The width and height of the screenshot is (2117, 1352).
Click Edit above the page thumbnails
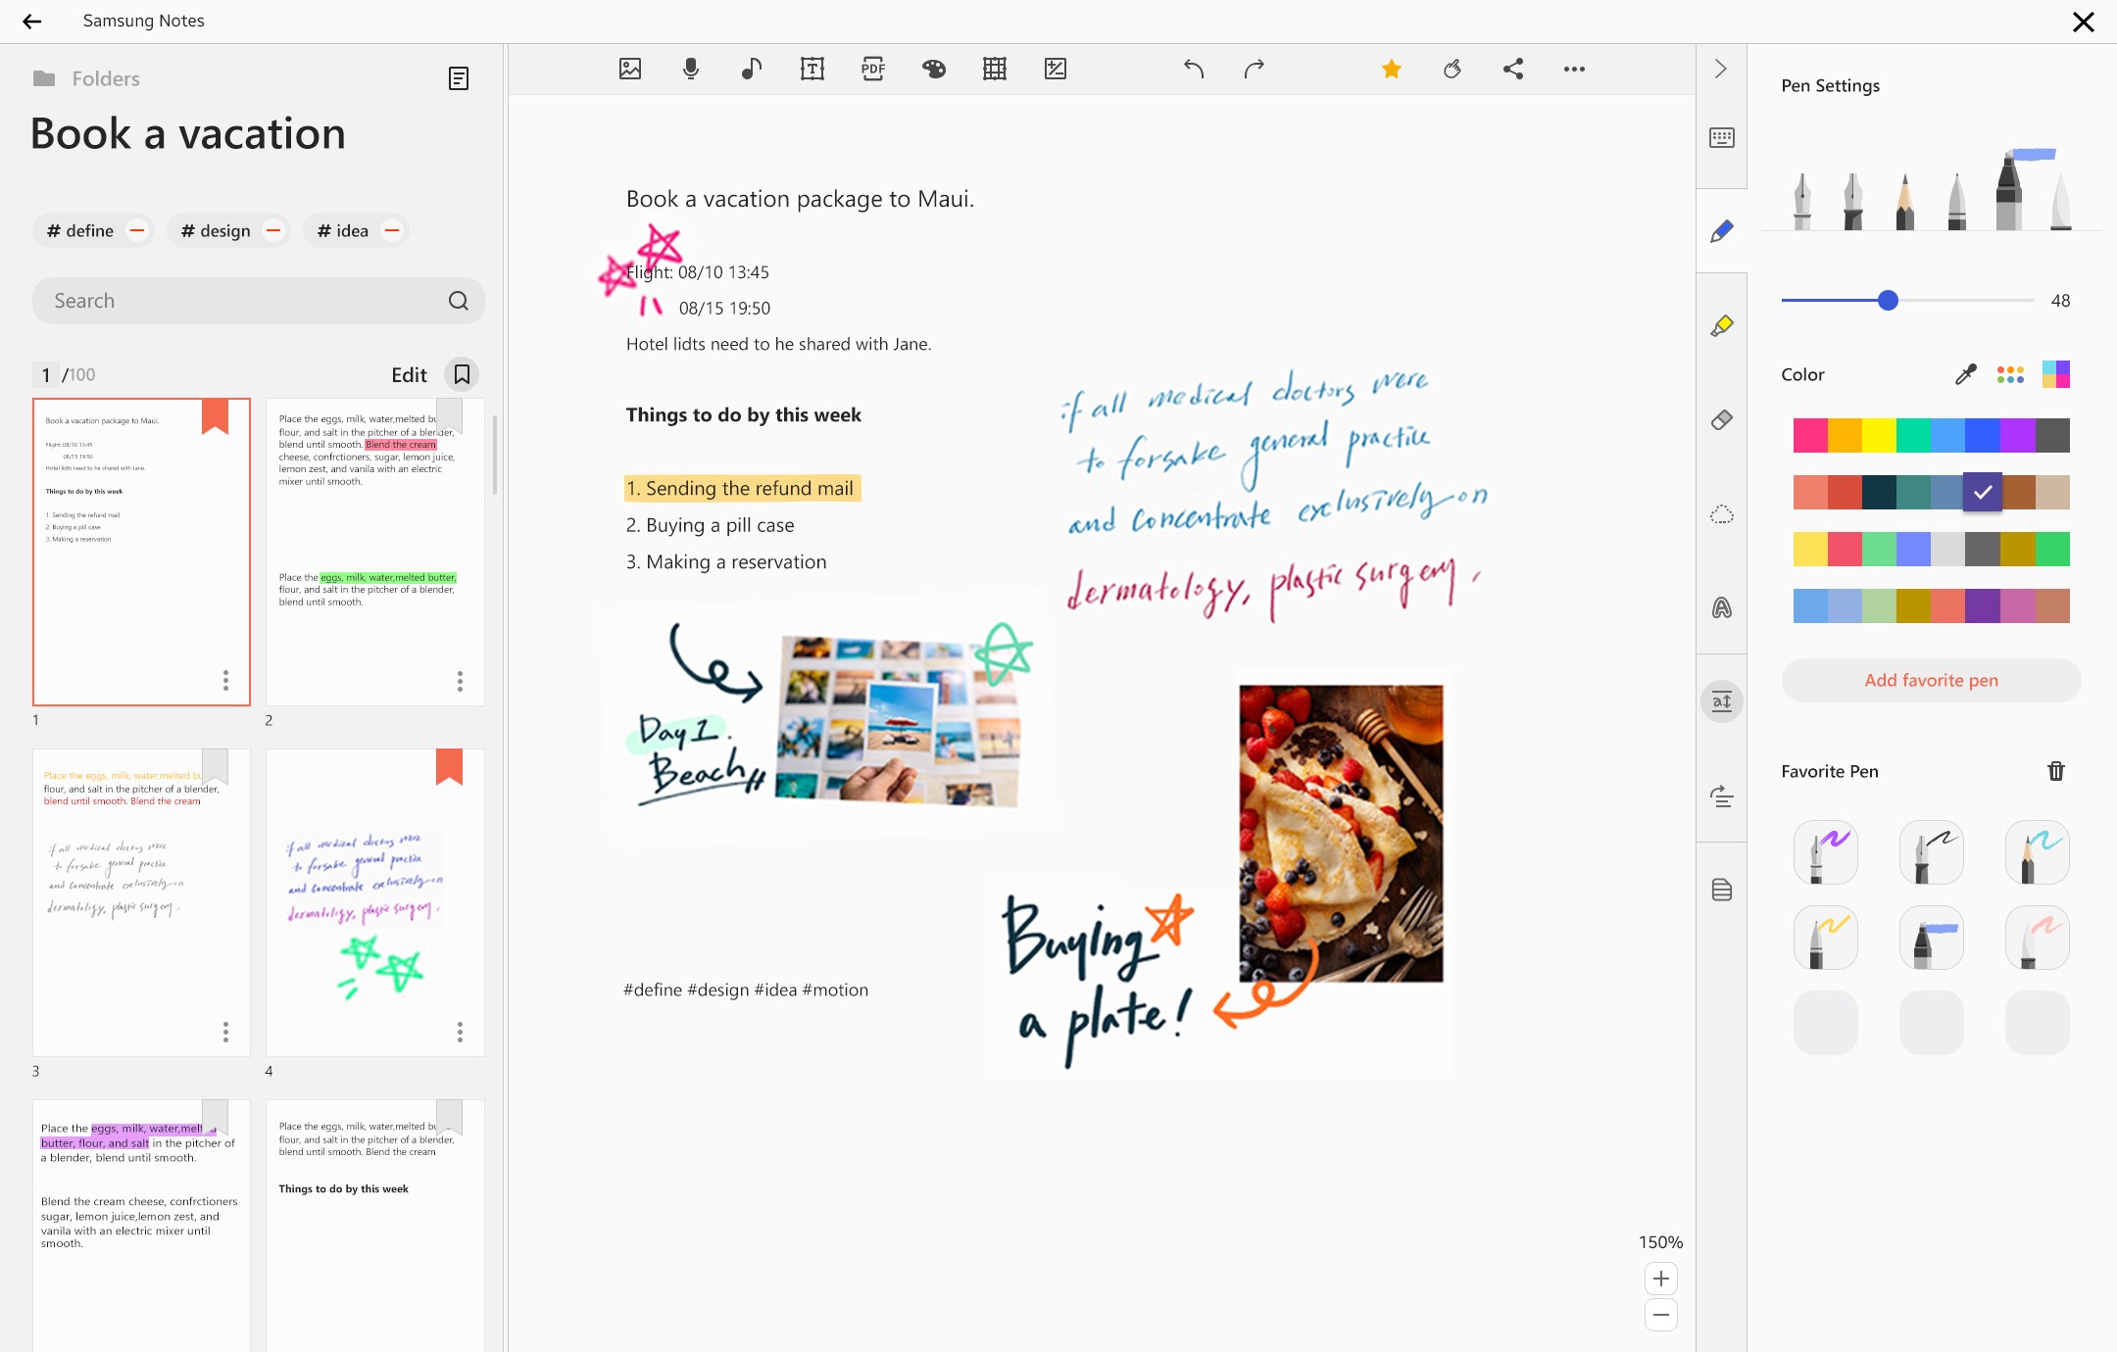click(x=409, y=374)
